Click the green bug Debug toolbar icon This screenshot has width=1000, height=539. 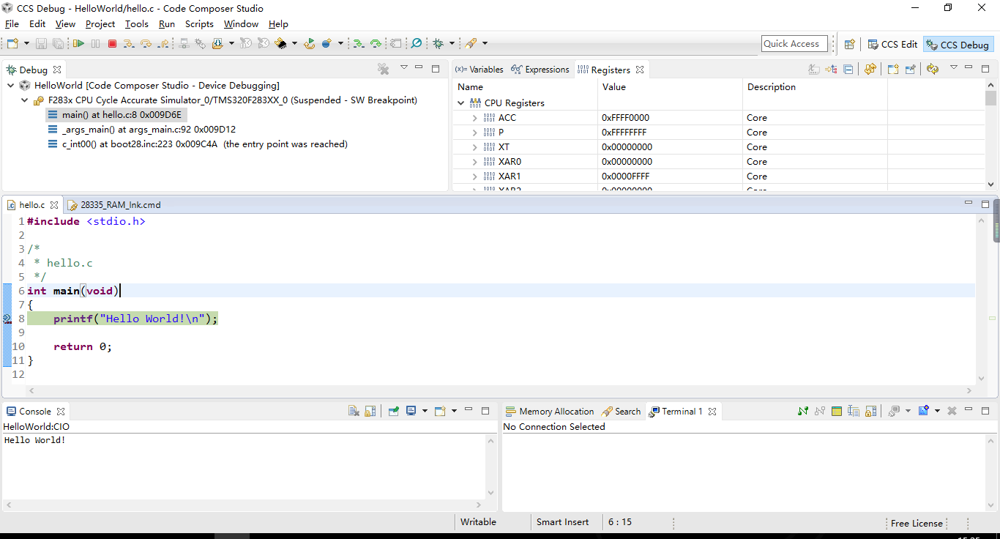coord(438,44)
